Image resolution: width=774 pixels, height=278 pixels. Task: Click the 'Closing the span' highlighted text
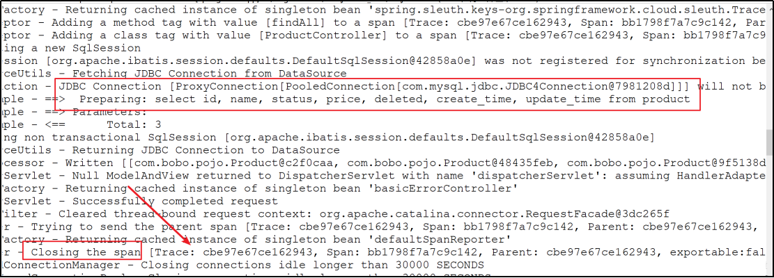tap(86, 252)
